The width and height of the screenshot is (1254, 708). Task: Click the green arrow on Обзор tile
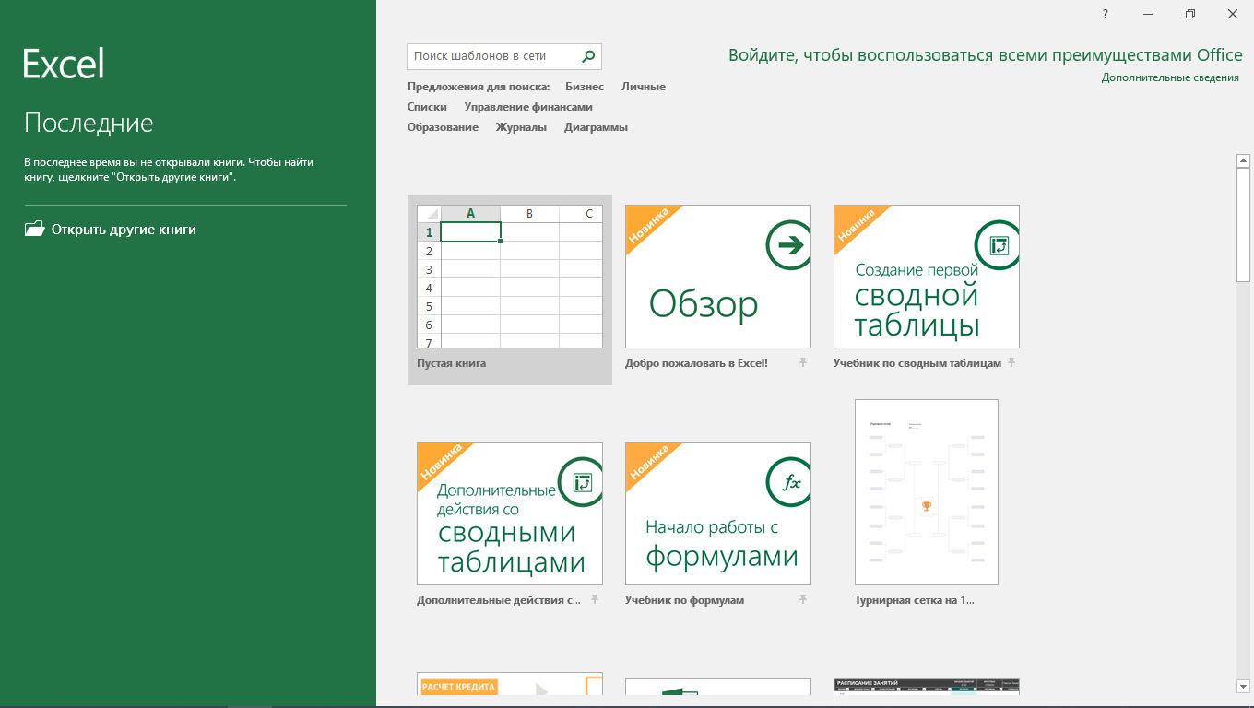coord(788,245)
